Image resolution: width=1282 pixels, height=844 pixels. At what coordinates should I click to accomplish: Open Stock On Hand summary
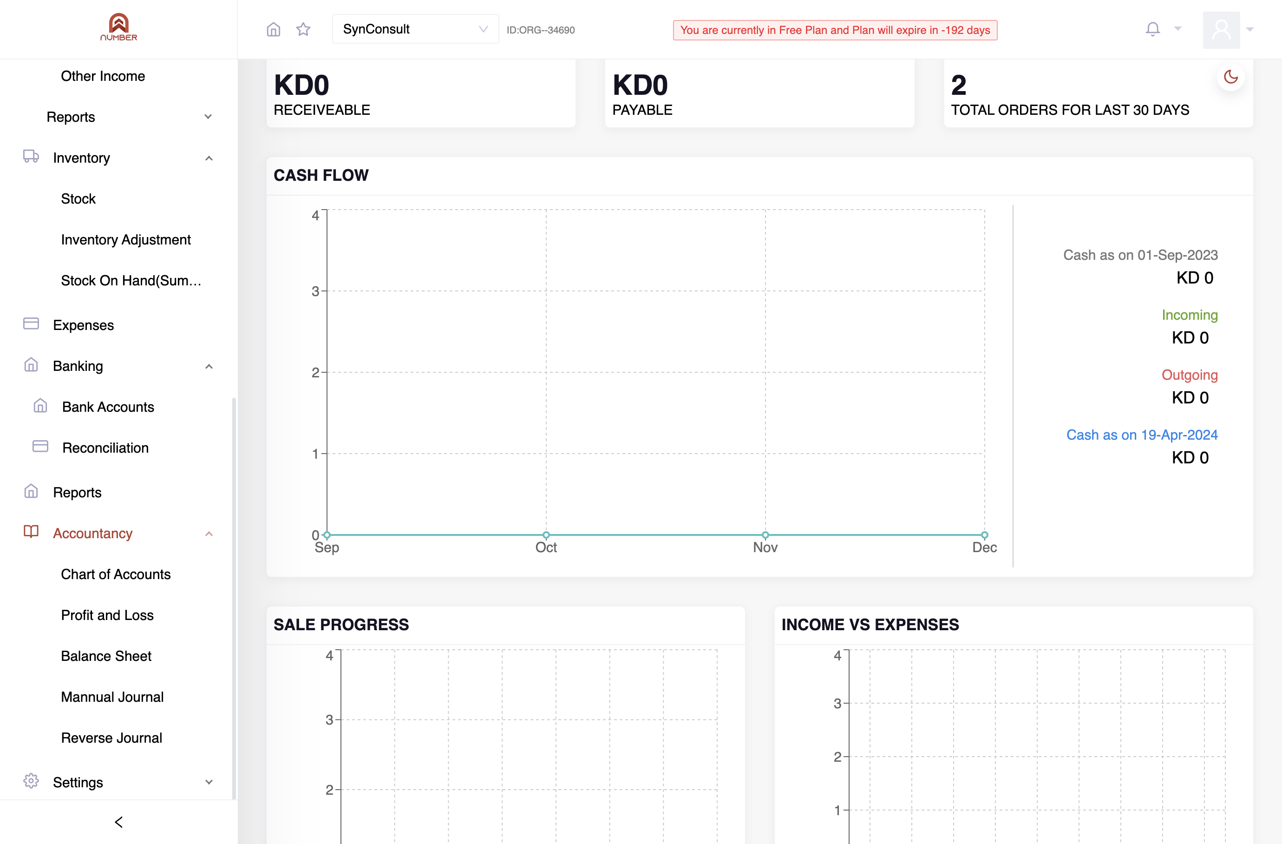131,281
